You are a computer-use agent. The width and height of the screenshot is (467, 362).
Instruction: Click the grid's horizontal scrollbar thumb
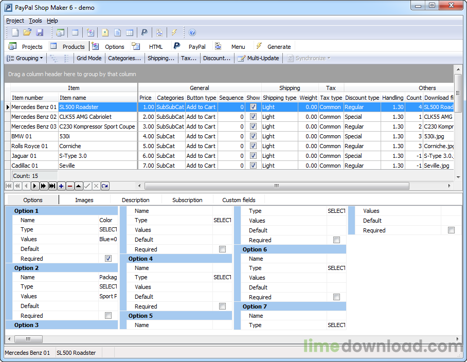click(x=277, y=186)
